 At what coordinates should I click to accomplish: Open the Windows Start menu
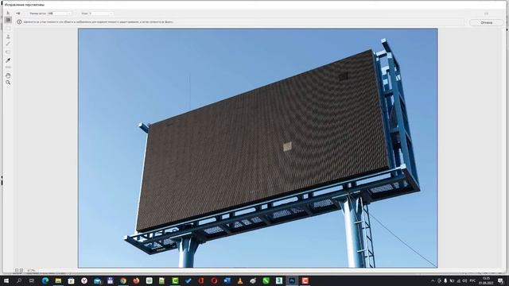[x=6, y=280]
